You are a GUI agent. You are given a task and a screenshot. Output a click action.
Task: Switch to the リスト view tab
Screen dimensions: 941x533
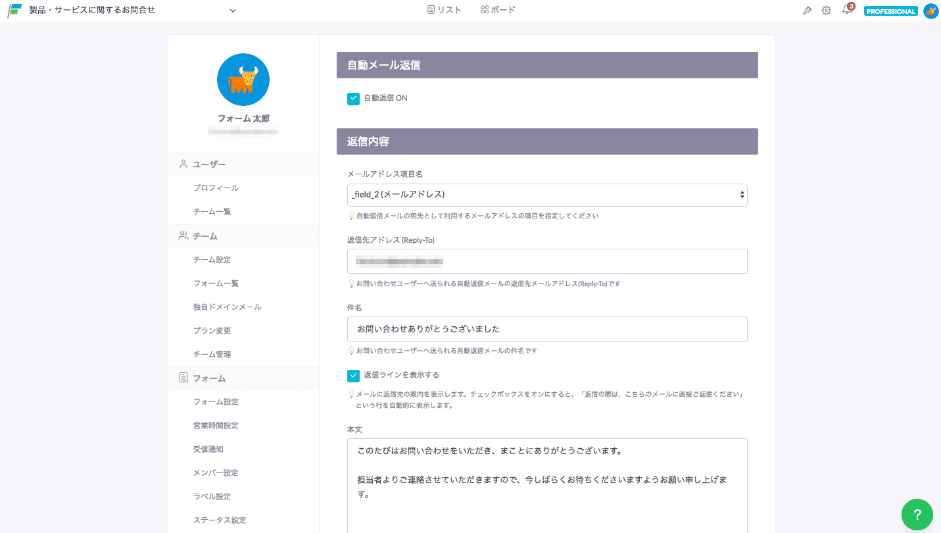[x=445, y=9]
